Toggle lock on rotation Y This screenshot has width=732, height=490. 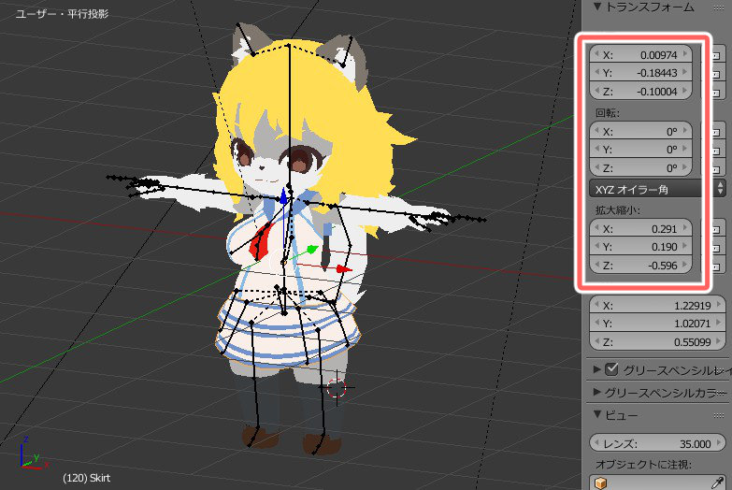tap(716, 150)
